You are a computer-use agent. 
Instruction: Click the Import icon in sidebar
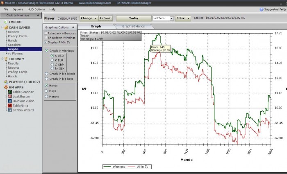(6, 22)
